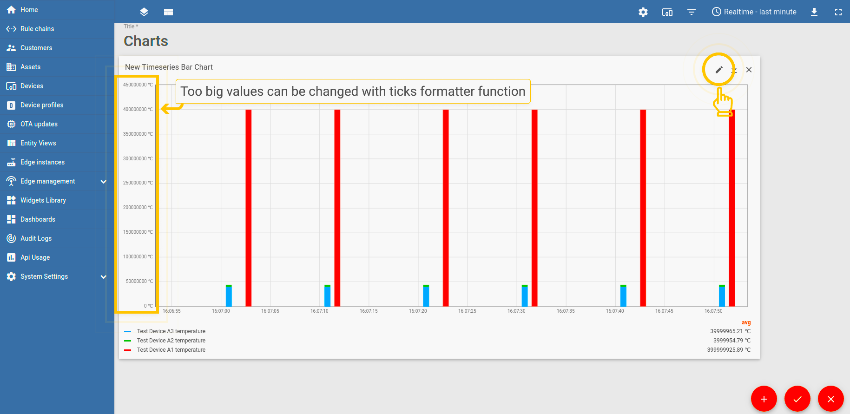Open the entity aliases icon in toolbar
850x414 pixels.
coord(667,12)
